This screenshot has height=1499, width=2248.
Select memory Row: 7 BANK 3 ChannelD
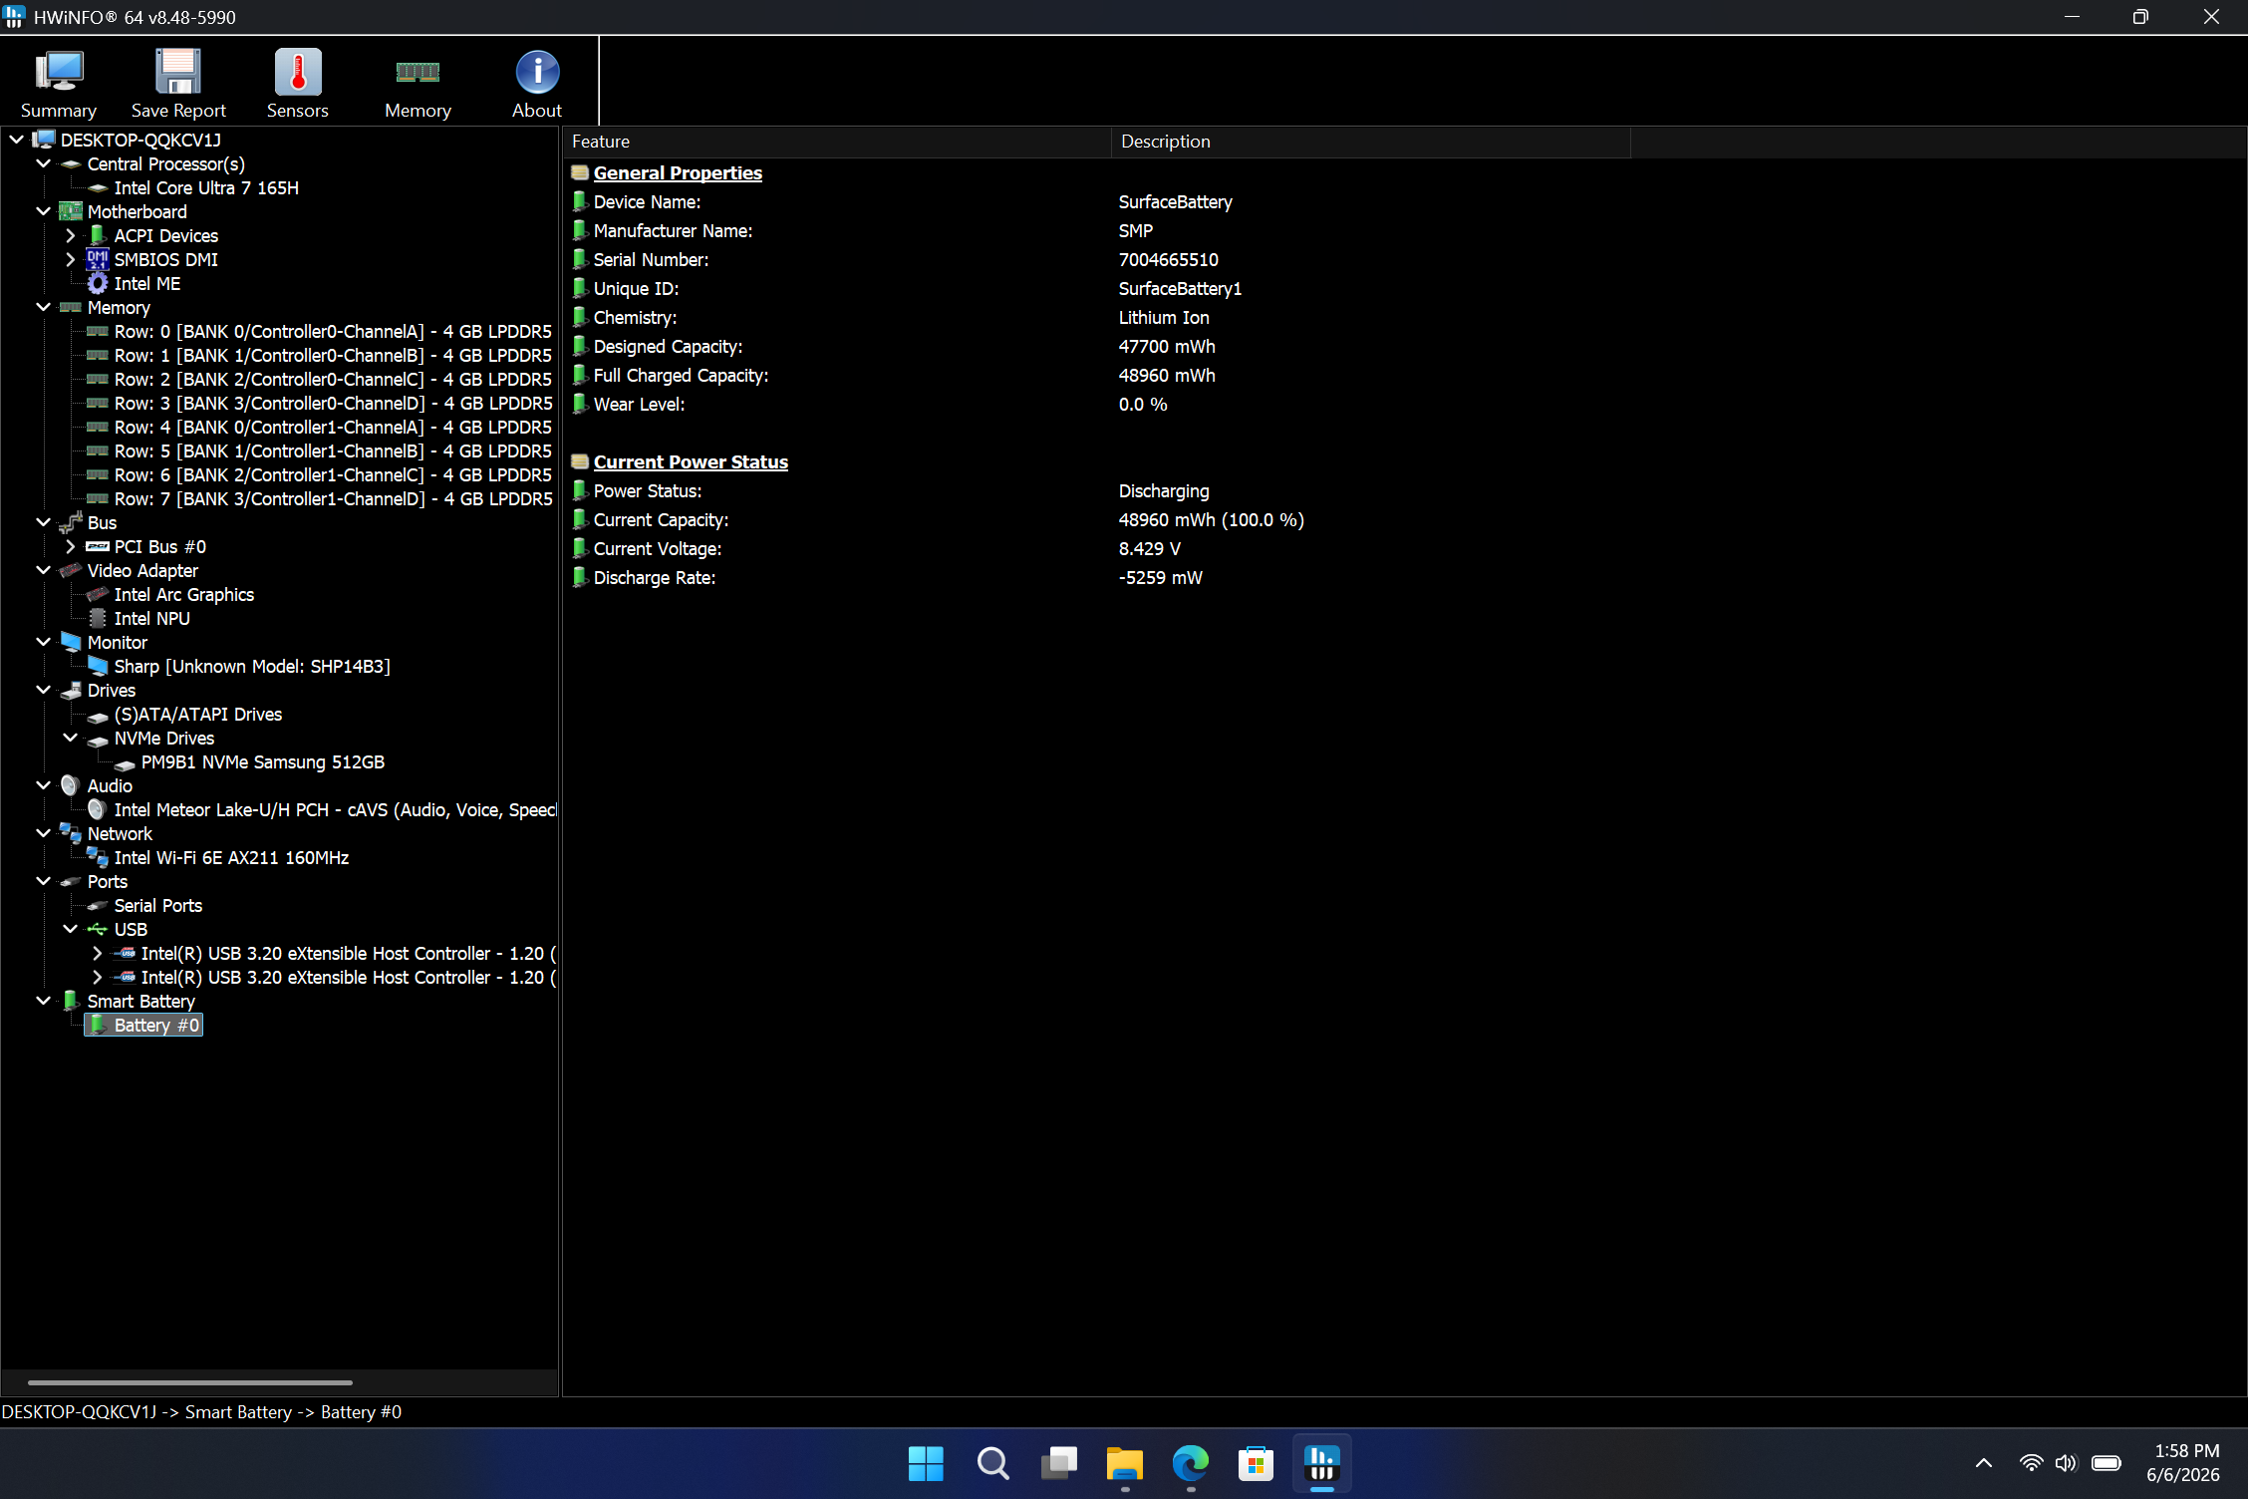(333, 498)
